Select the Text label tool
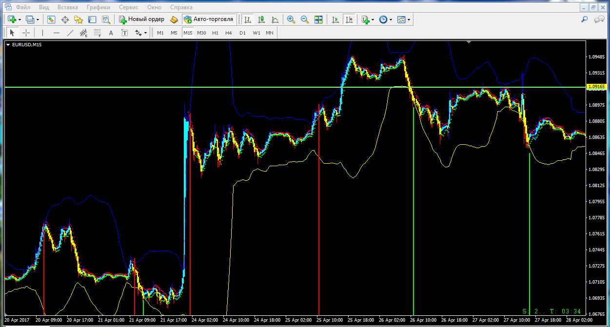This screenshot has height=327, width=610. pyautogui.click(x=111, y=33)
